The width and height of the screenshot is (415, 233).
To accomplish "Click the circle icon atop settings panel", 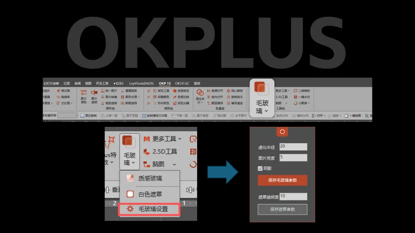I will 282,132.
